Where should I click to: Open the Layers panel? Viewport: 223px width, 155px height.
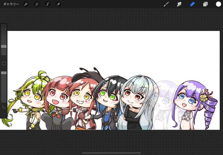pyautogui.click(x=205, y=4)
